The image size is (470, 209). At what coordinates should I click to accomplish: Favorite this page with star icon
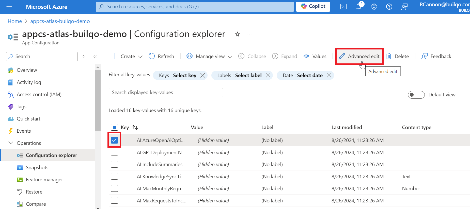click(237, 34)
